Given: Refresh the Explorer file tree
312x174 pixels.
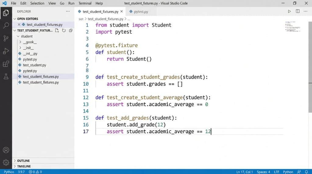Looking at the screenshot, I should point(64,30).
